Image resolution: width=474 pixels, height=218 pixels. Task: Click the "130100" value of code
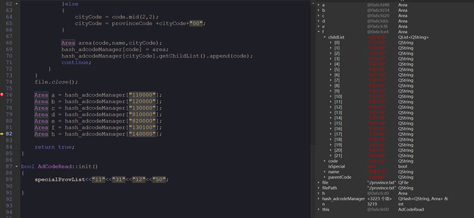(376, 161)
